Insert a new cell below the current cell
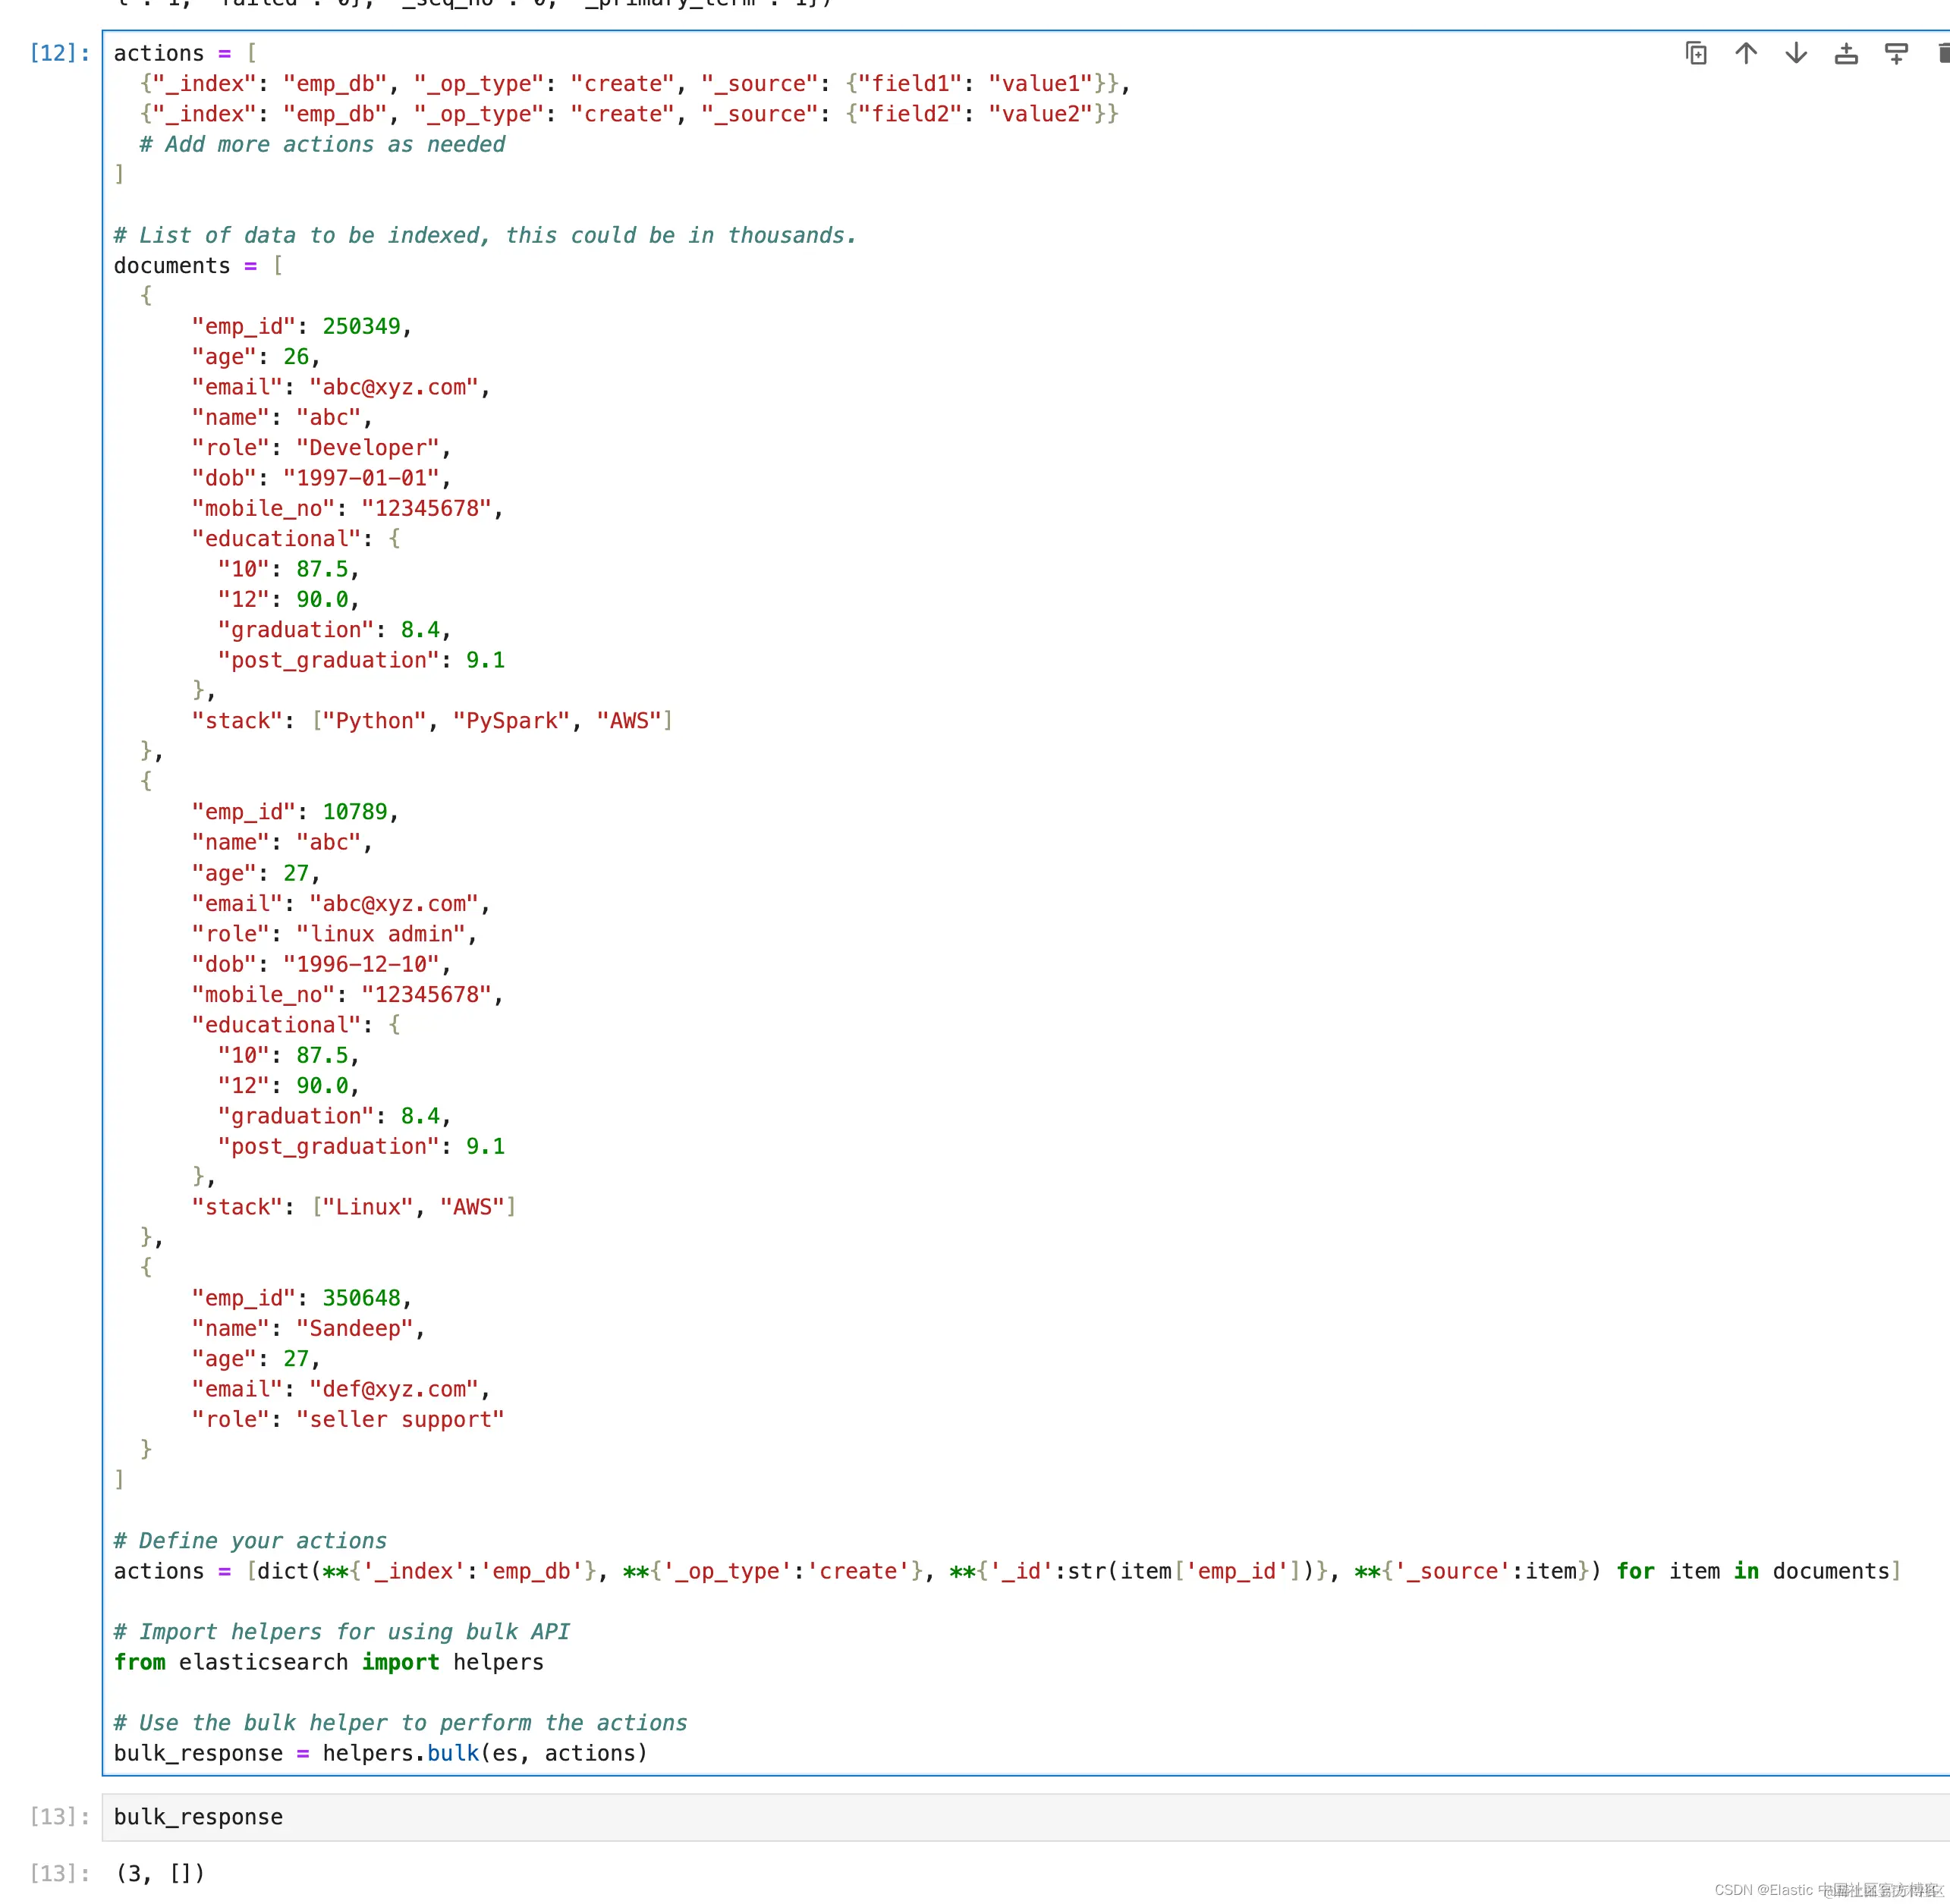The image size is (1950, 1904). [1896, 54]
